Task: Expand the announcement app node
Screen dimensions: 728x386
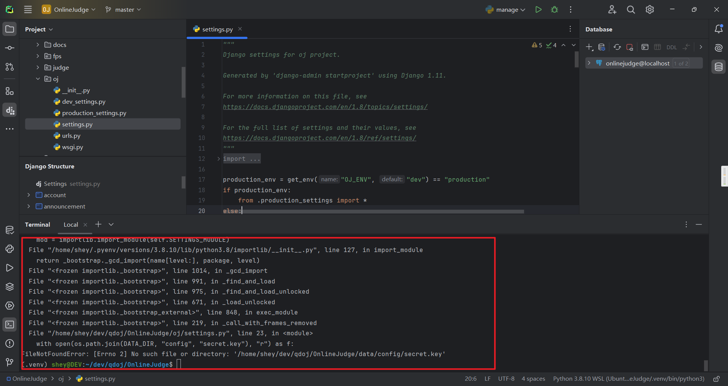Action: (28, 206)
